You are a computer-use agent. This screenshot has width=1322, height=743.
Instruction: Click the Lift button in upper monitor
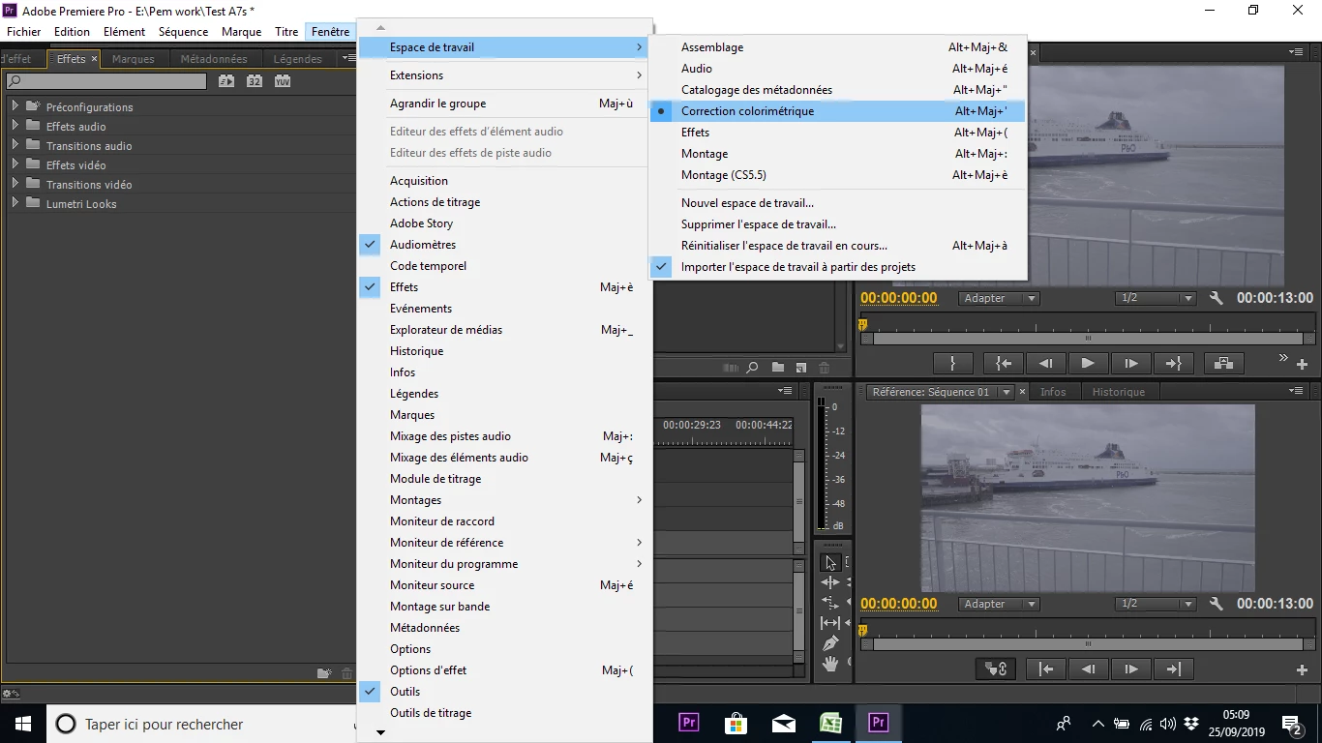pos(1224,363)
